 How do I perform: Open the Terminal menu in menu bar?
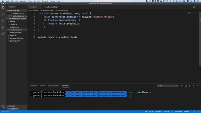point(45,1)
